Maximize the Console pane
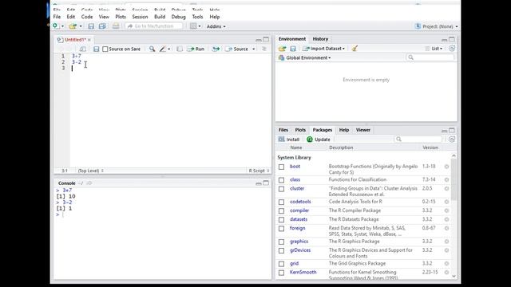This screenshot has width=511, height=287. tap(266, 183)
